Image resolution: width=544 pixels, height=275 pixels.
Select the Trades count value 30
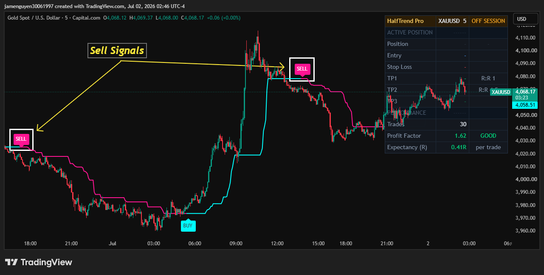(463, 124)
